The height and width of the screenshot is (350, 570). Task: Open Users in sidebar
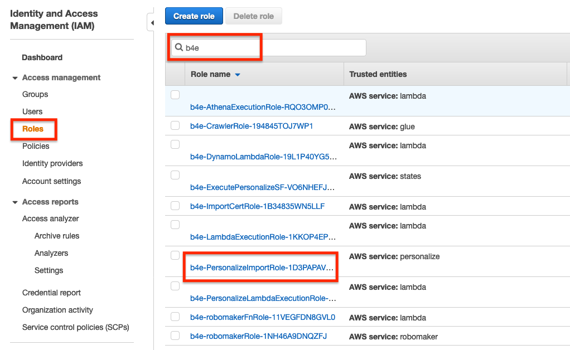point(32,111)
